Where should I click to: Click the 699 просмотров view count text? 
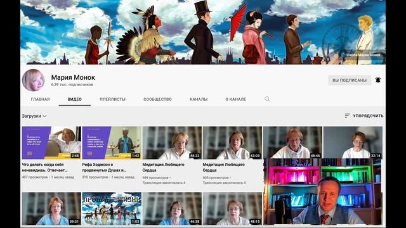click(x=155, y=177)
